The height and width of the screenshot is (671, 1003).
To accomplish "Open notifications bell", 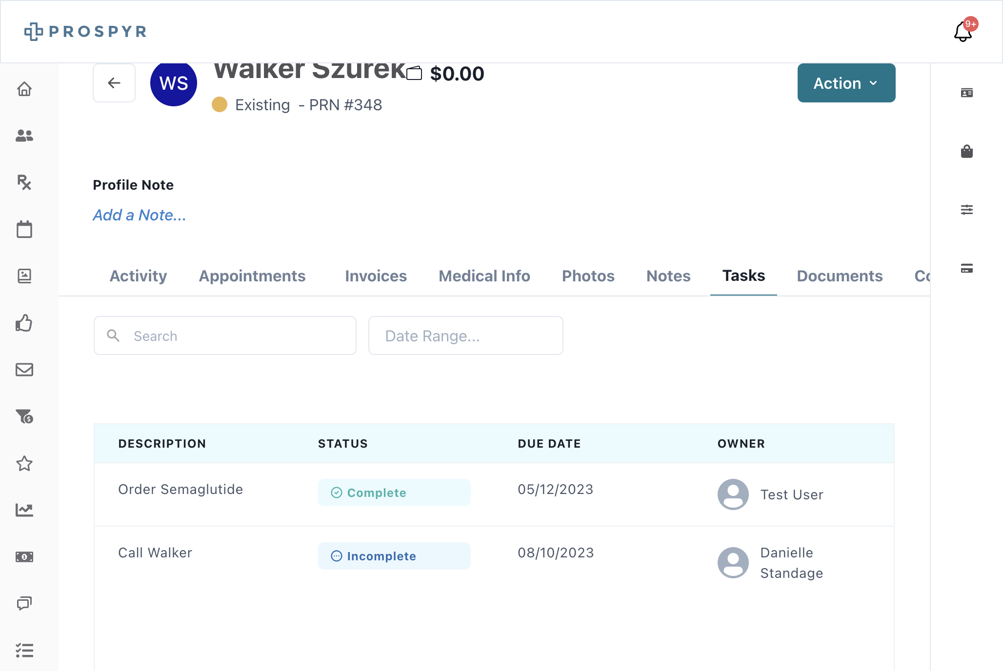I will click(x=963, y=32).
